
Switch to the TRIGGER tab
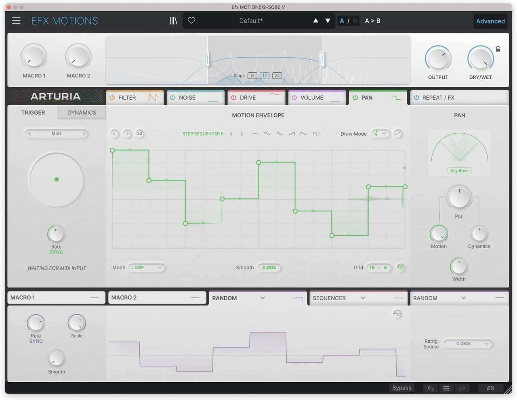pyautogui.click(x=33, y=113)
